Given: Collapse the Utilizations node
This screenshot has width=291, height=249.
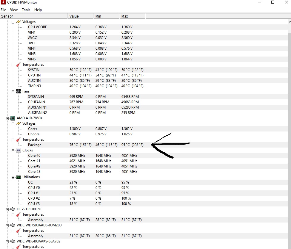Looking at the screenshot, I should (x=13, y=177).
